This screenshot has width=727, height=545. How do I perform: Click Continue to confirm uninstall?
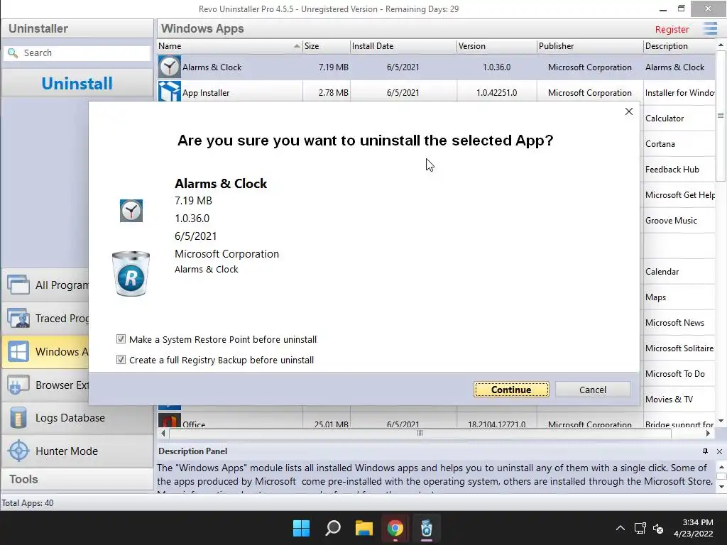(511, 390)
